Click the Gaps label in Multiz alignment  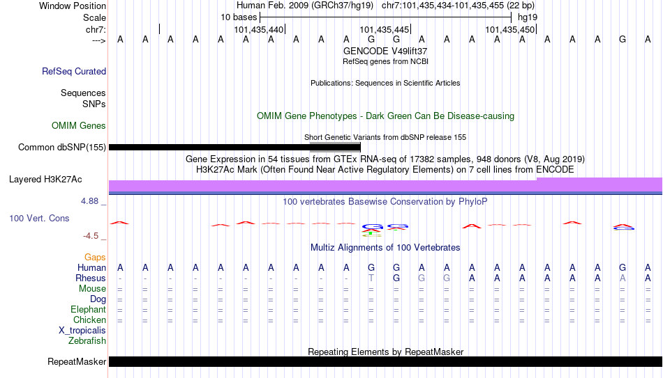point(95,257)
